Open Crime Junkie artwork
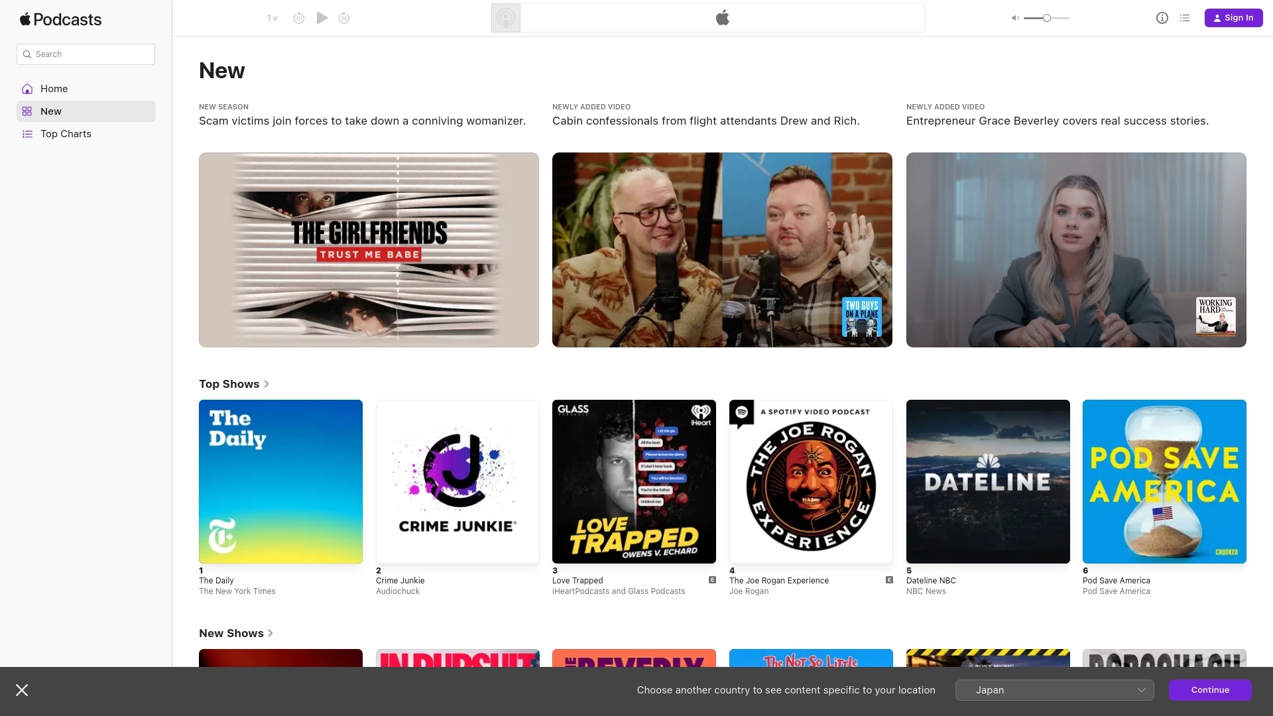The height and width of the screenshot is (716, 1273). pyautogui.click(x=457, y=481)
